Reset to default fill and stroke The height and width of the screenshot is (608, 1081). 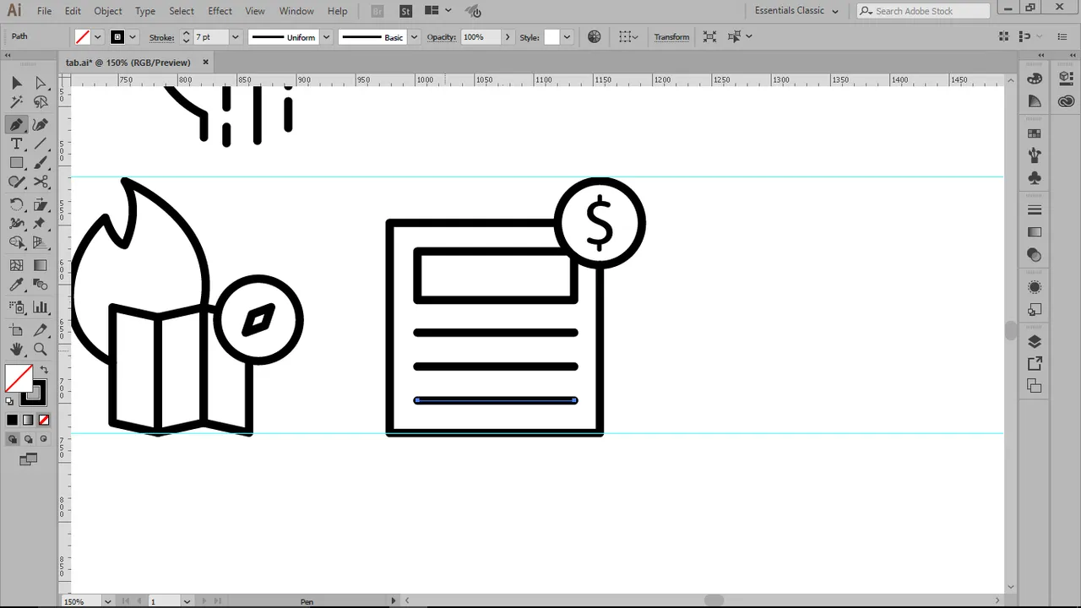tap(9, 402)
